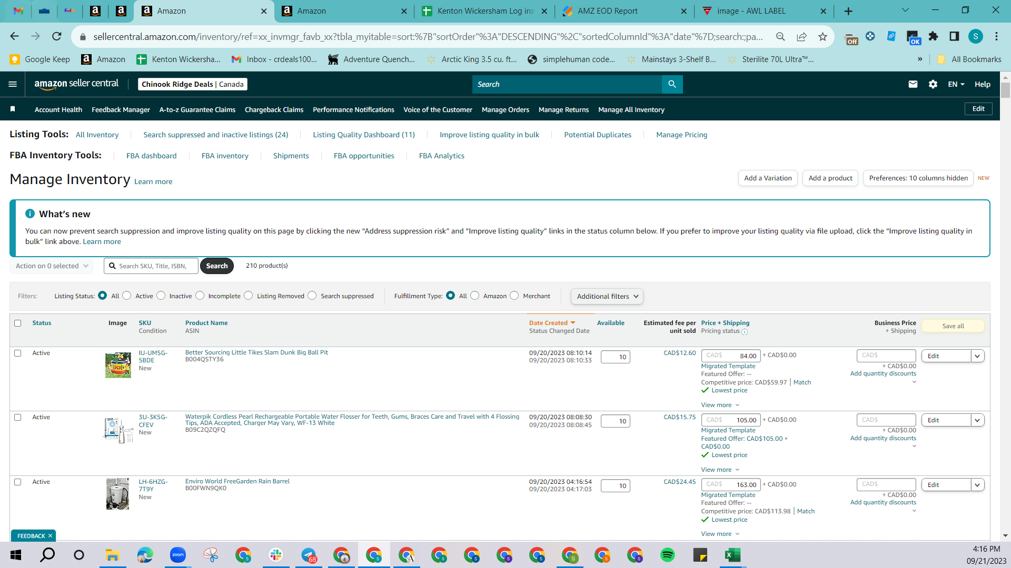Open Excel from the taskbar
Image resolution: width=1011 pixels, height=568 pixels.
pyautogui.click(x=733, y=555)
